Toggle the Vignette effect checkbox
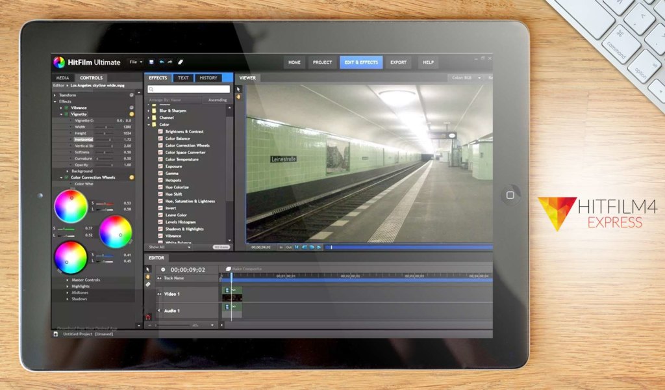665x390 pixels. [66, 114]
